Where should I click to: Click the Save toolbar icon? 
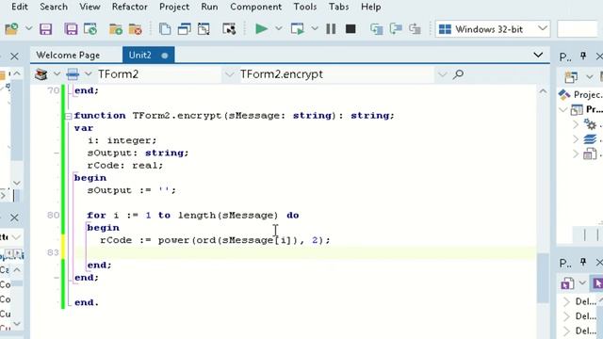click(x=46, y=29)
